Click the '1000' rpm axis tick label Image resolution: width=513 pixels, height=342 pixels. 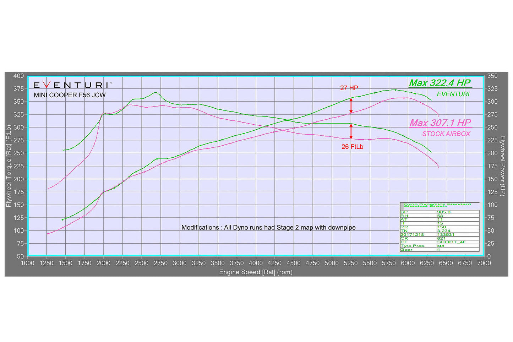[x=28, y=263]
